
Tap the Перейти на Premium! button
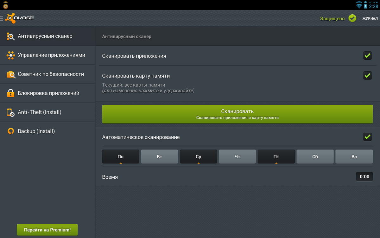[x=47, y=230]
